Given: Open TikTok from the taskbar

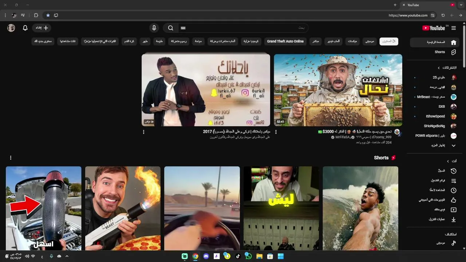Looking at the screenshot, I should (238, 256).
